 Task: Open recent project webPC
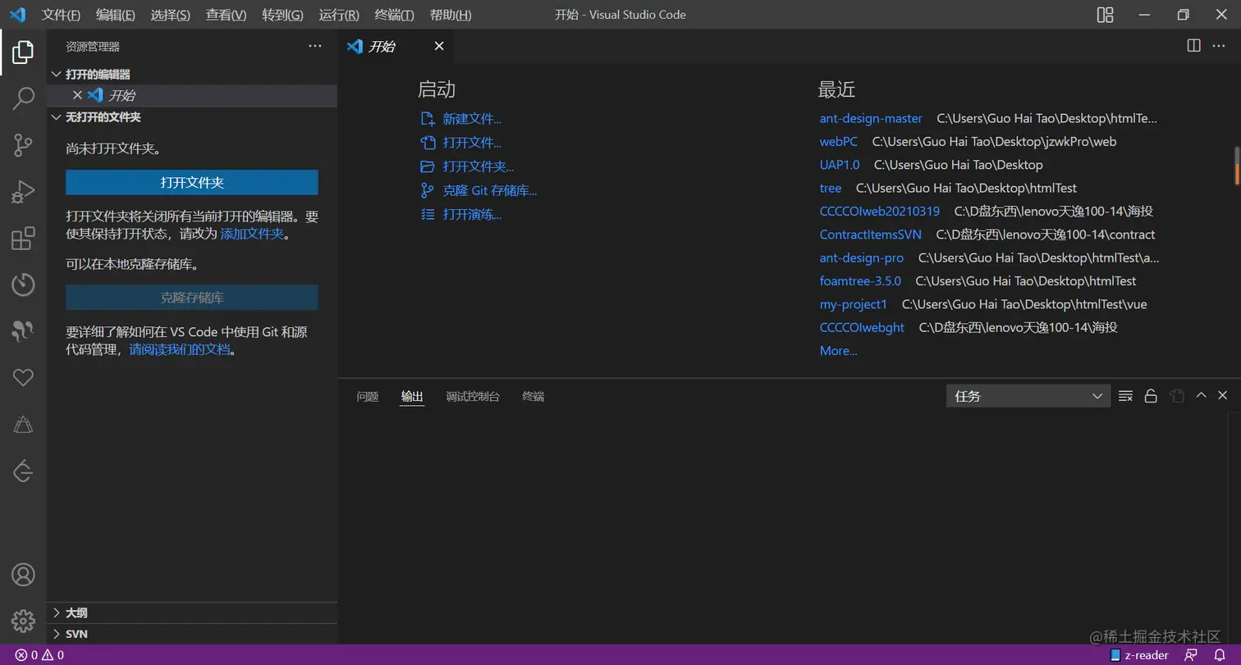pyautogui.click(x=839, y=141)
